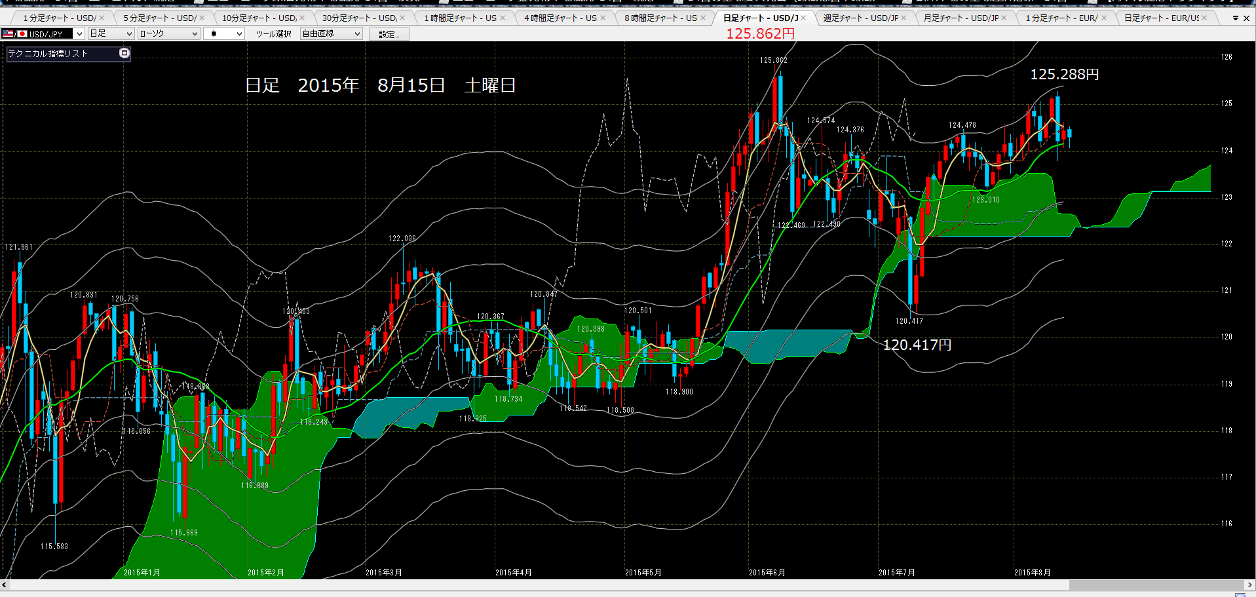1256x597 pixels.
Task: Click the 126 price axis label
Action: click(x=1227, y=57)
